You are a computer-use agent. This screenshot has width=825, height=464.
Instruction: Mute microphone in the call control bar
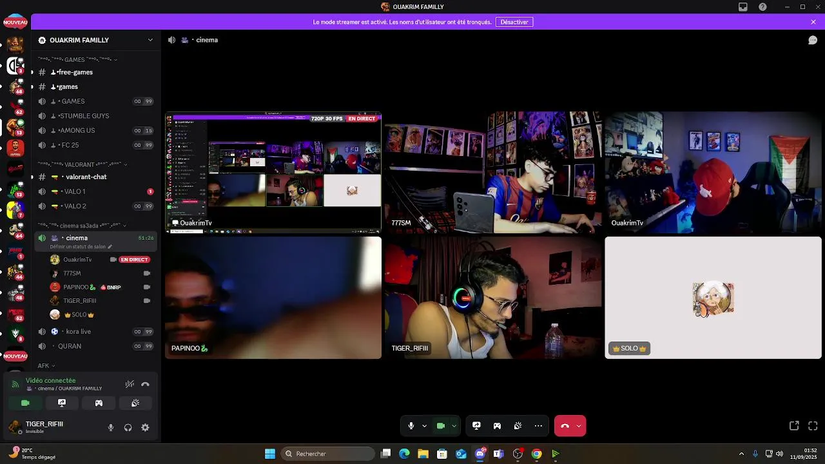pyautogui.click(x=411, y=426)
